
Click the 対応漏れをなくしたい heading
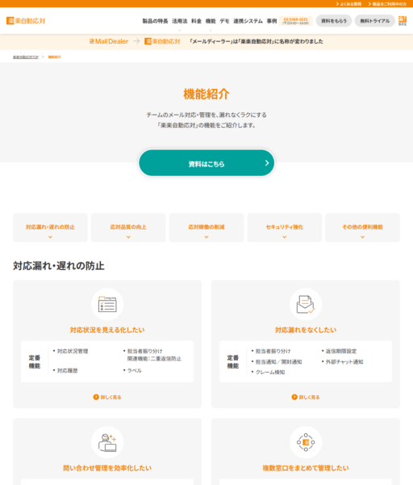click(306, 330)
